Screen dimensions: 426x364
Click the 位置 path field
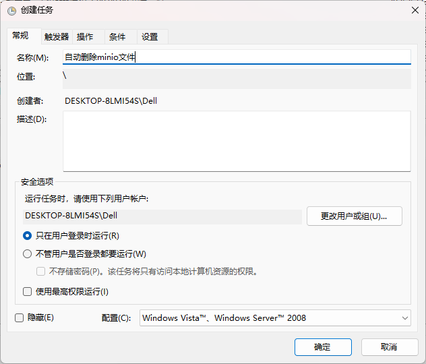tap(237, 79)
